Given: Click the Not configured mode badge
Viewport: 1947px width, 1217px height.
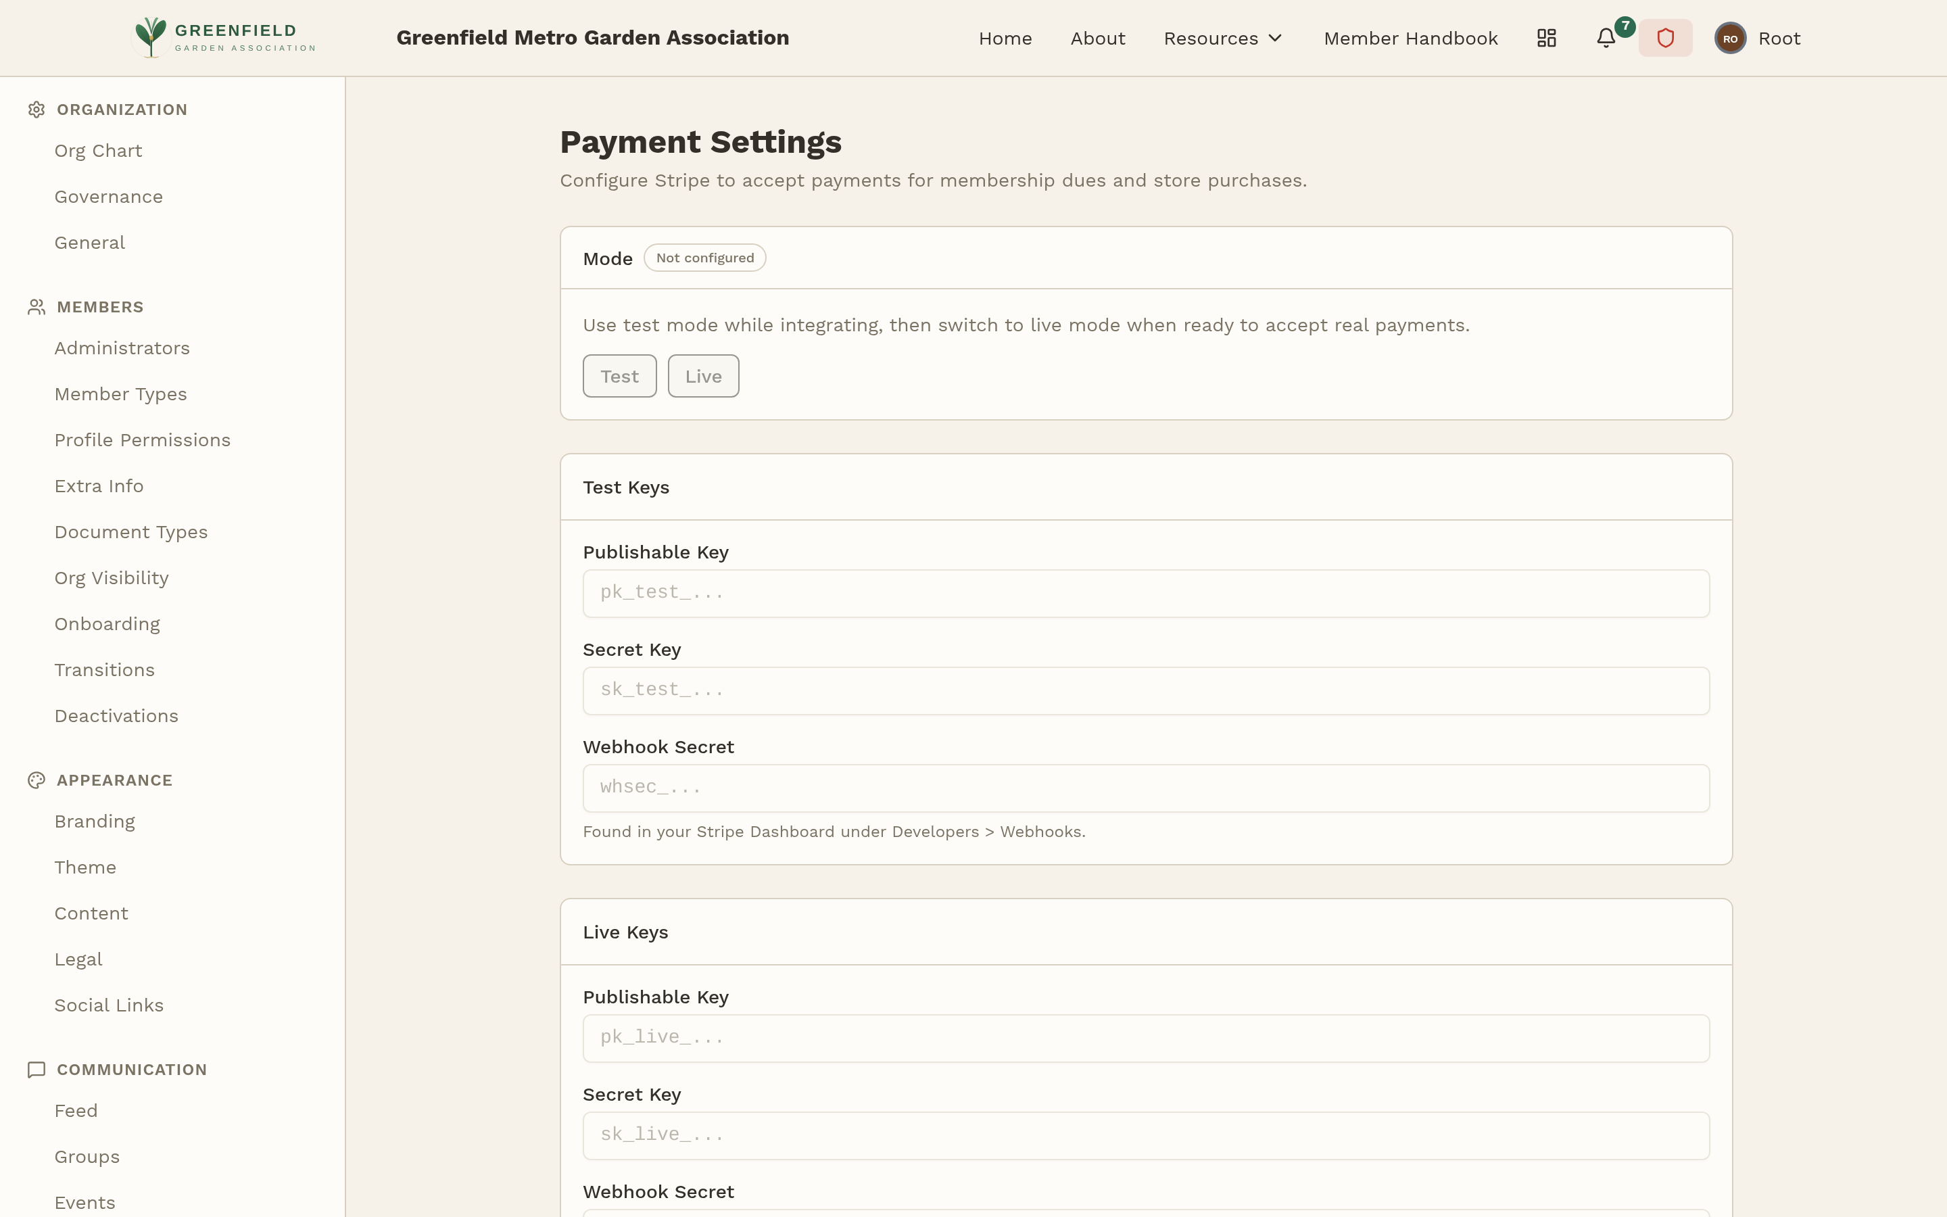Looking at the screenshot, I should coord(704,258).
